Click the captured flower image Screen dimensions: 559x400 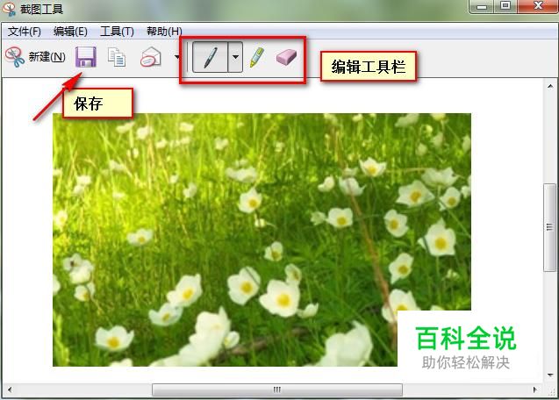click(x=262, y=239)
